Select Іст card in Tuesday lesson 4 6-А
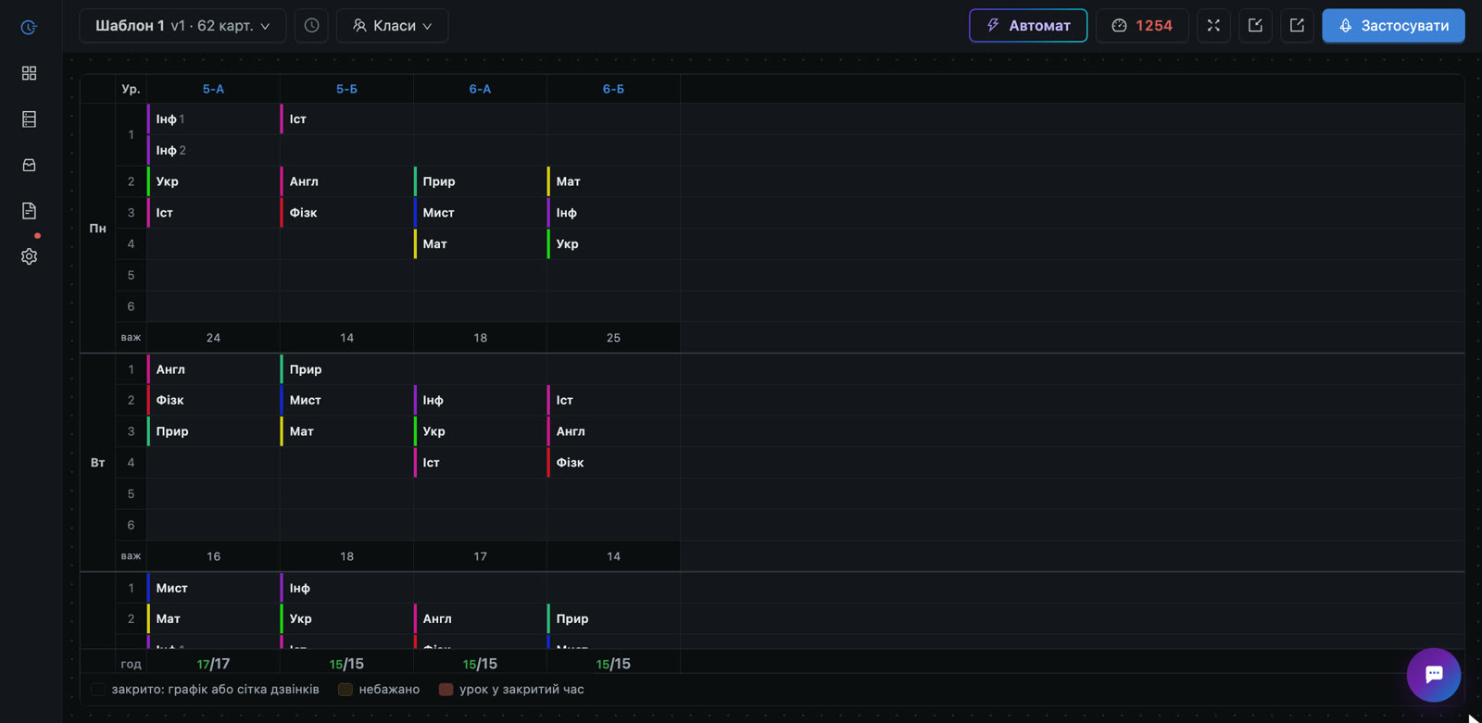This screenshot has width=1482, height=723. 480,463
